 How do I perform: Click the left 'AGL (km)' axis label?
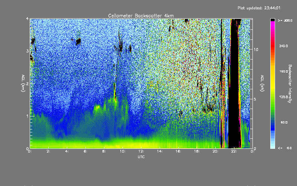pos(23,83)
